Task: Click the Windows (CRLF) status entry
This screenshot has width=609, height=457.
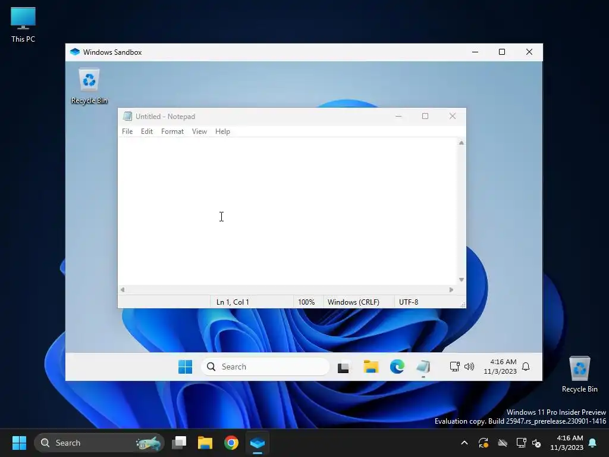Action: [353, 302]
